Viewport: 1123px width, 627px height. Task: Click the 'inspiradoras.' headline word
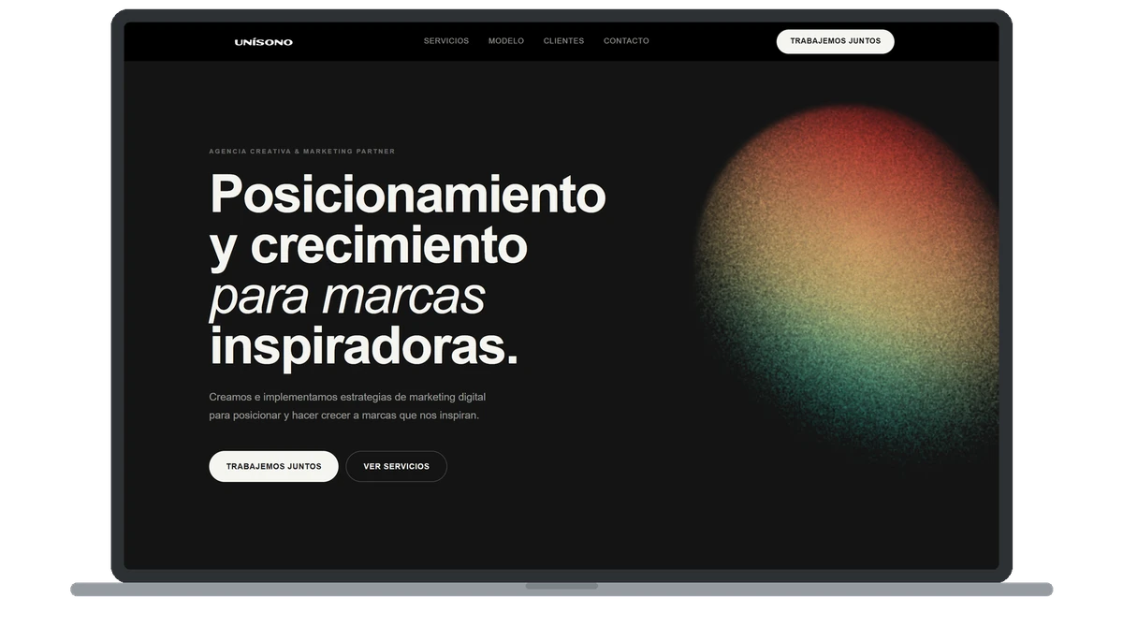pos(364,347)
